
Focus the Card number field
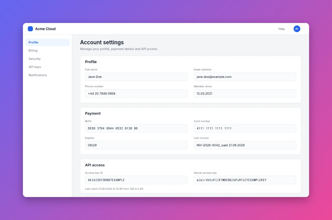coord(245,128)
